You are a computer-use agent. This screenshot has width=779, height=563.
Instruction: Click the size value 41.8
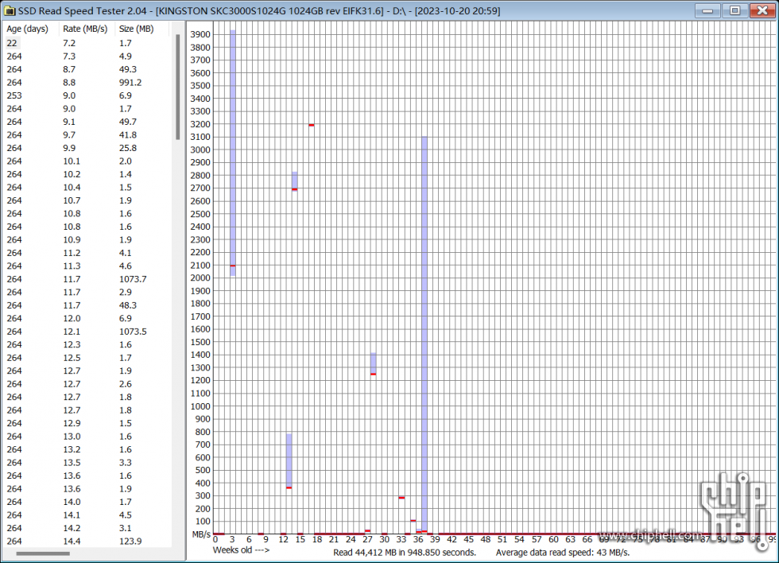pos(128,134)
